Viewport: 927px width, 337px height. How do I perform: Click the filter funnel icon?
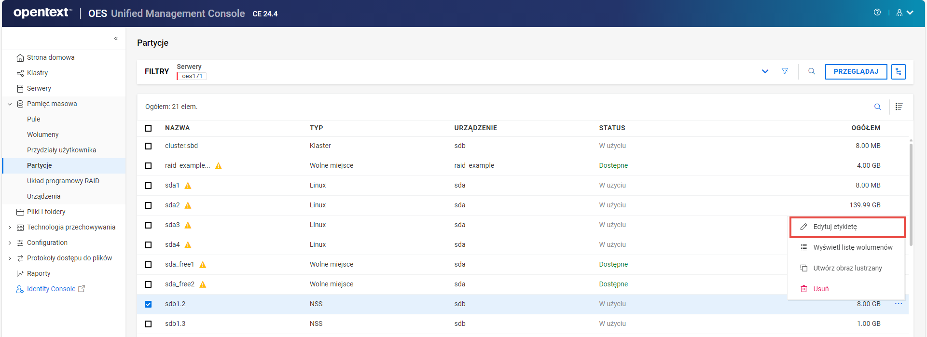[x=785, y=71]
